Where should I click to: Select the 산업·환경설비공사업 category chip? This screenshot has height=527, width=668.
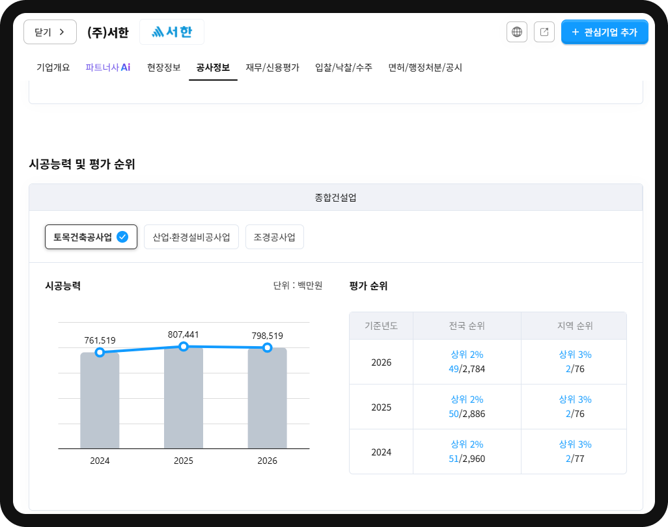(191, 237)
